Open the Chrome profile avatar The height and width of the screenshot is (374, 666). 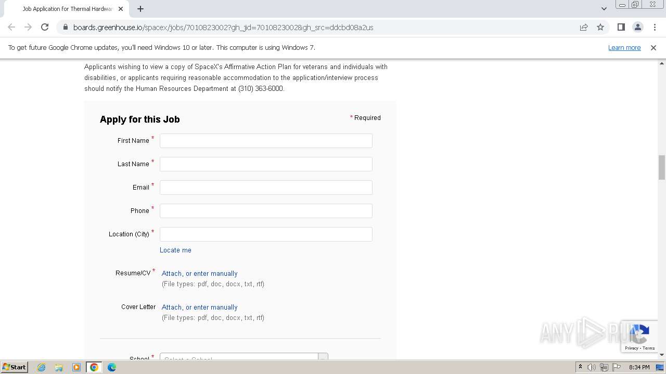pos(637,27)
